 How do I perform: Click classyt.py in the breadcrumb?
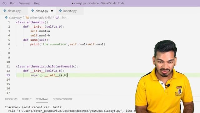click(15, 18)
